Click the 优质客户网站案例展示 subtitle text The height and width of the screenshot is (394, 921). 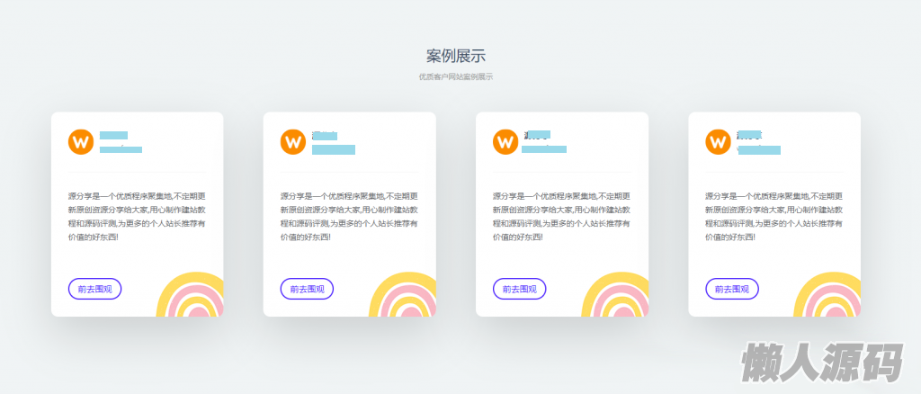(x=456, y=77)
